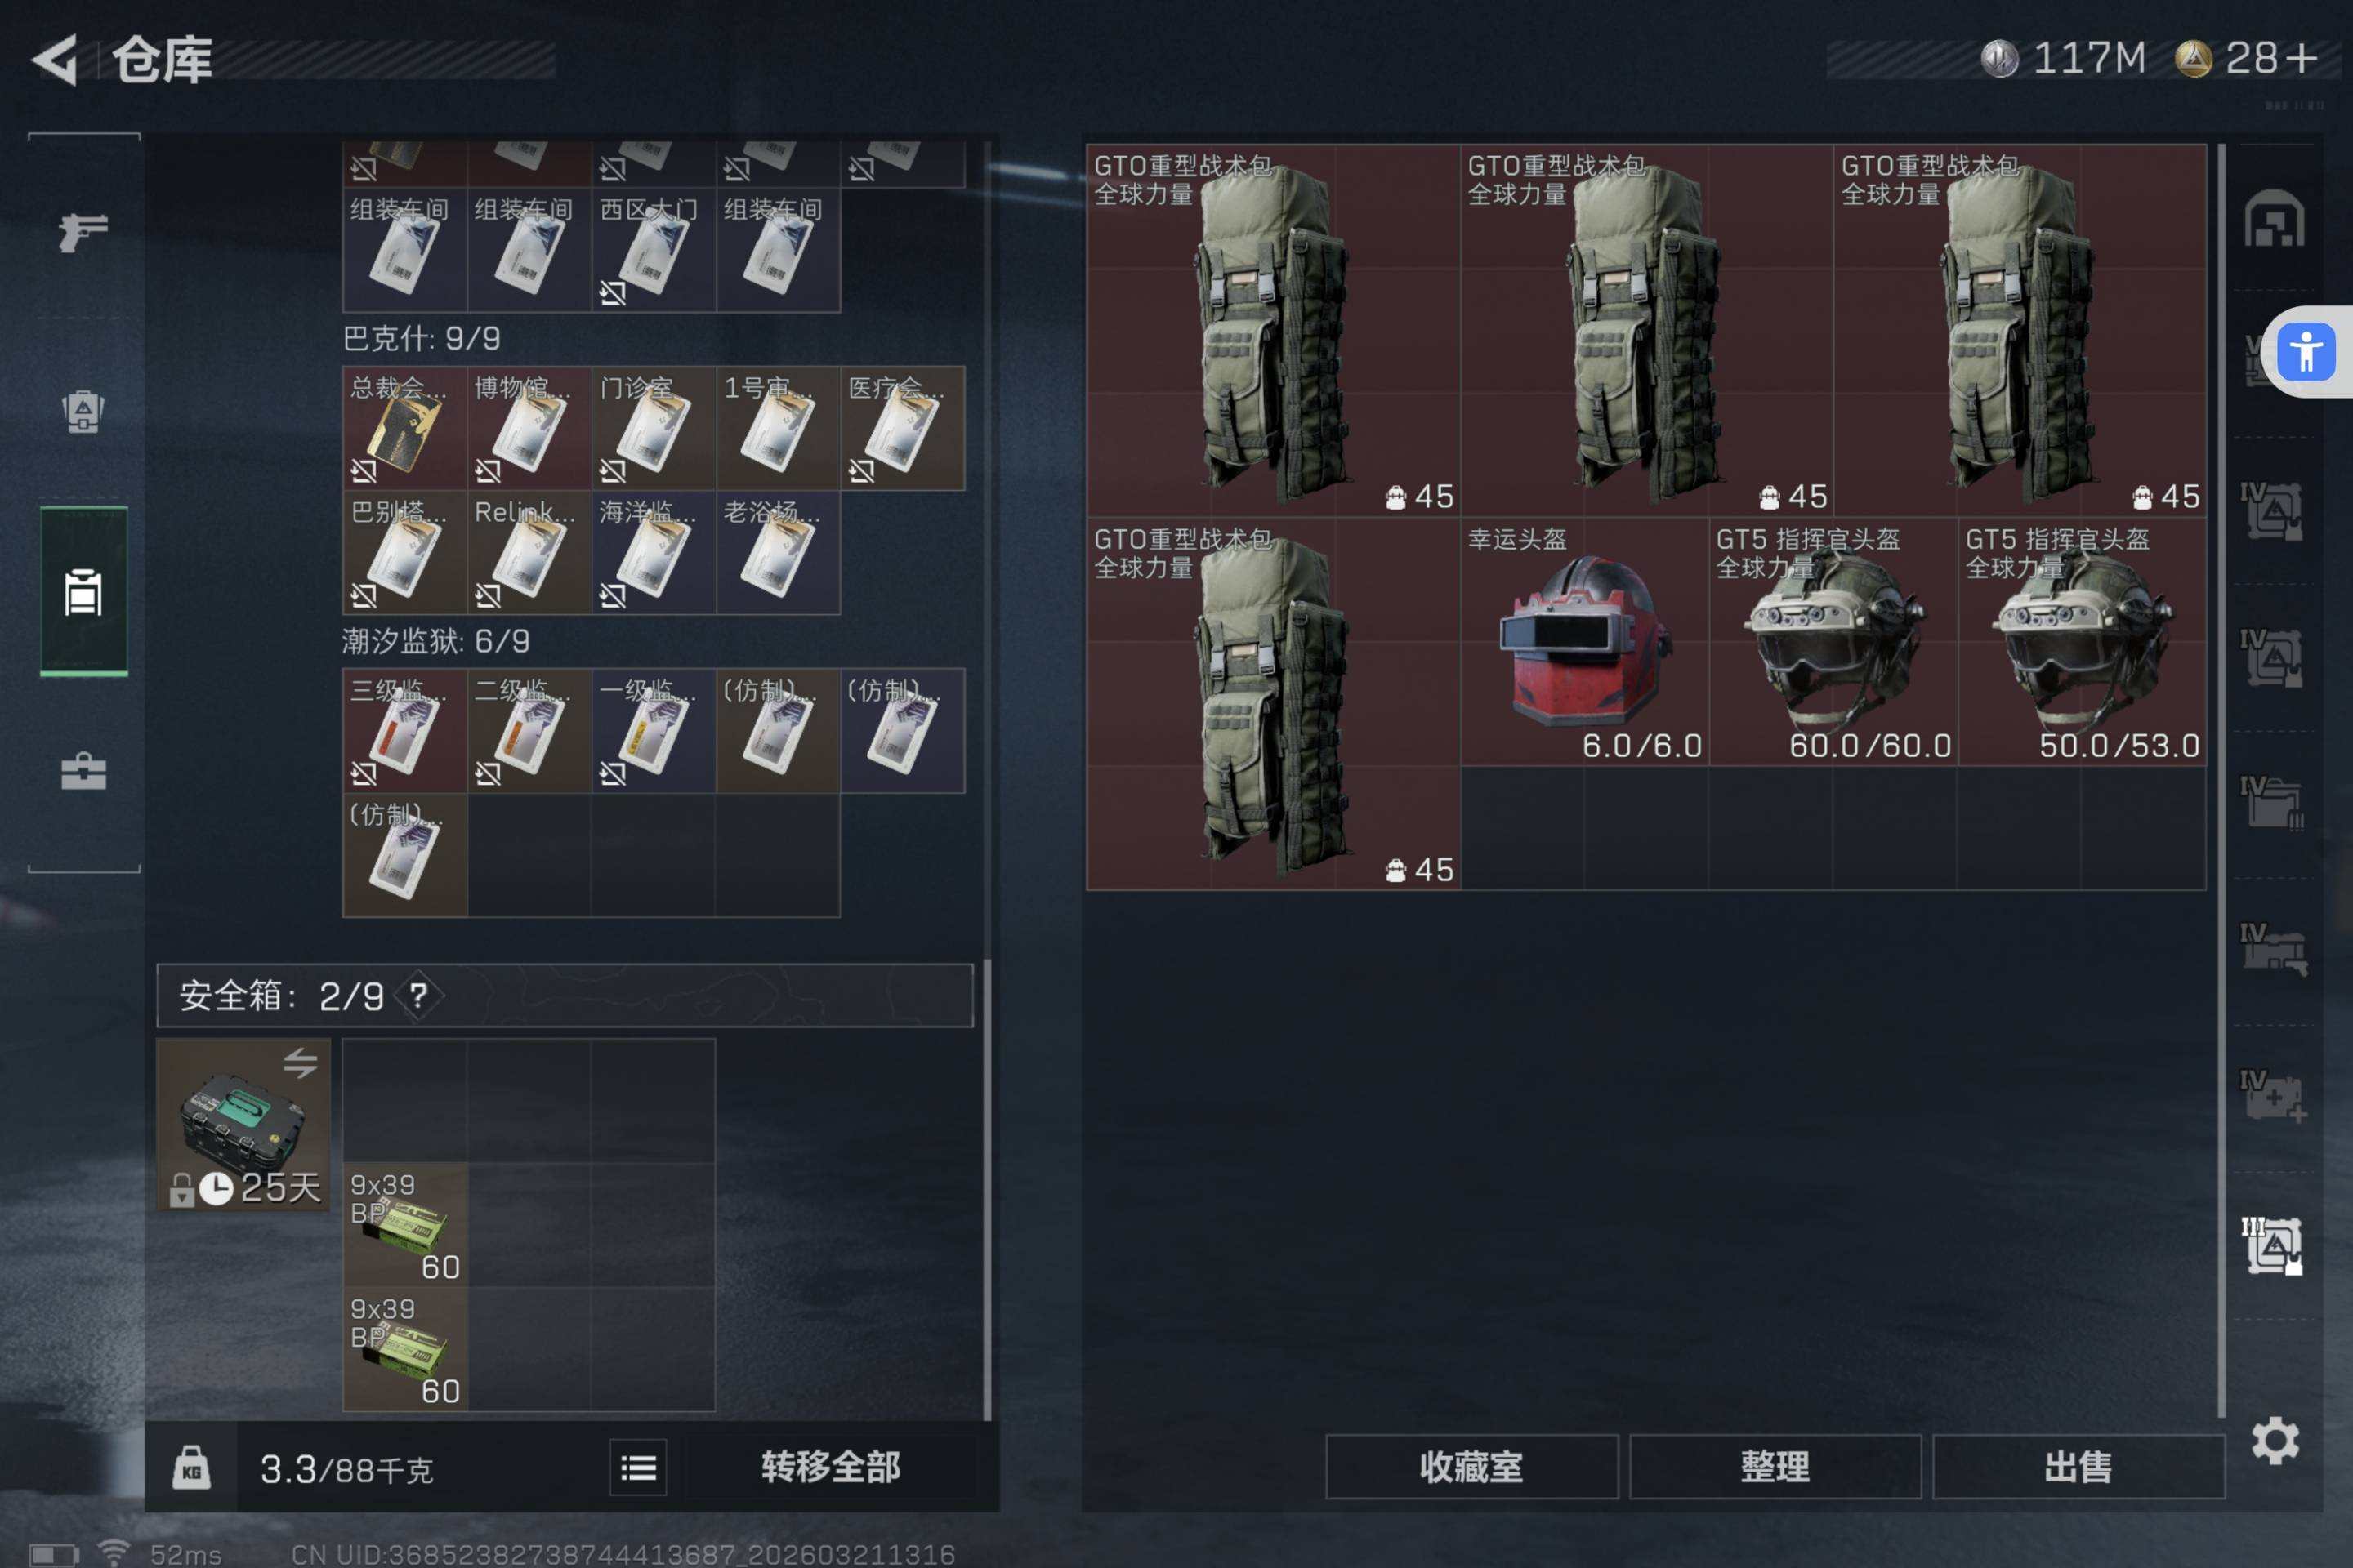Click the Sell (出售) button
The width and height of the screenshot is (2353, 1568).
[2078, 1467]
